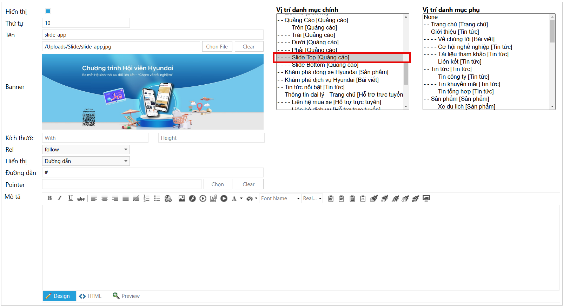Open the Rel follow dropdown

[x=86, y=150]
